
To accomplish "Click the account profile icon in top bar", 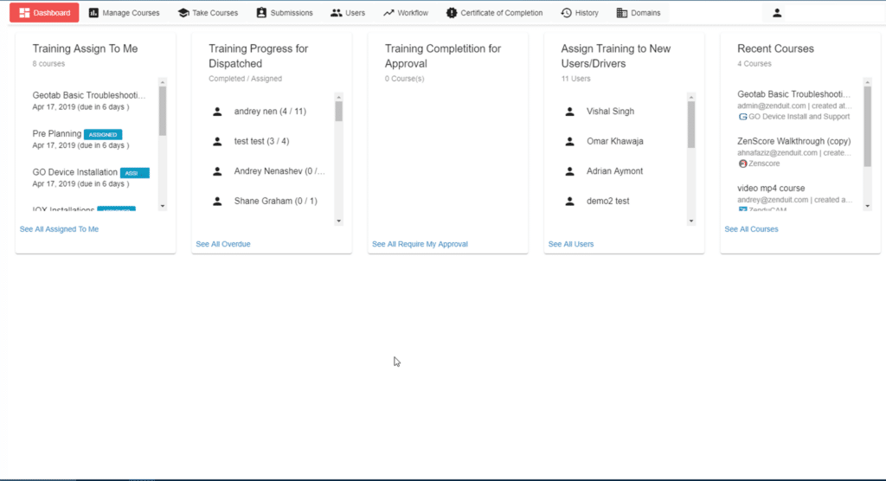I will tap(777, 13).
